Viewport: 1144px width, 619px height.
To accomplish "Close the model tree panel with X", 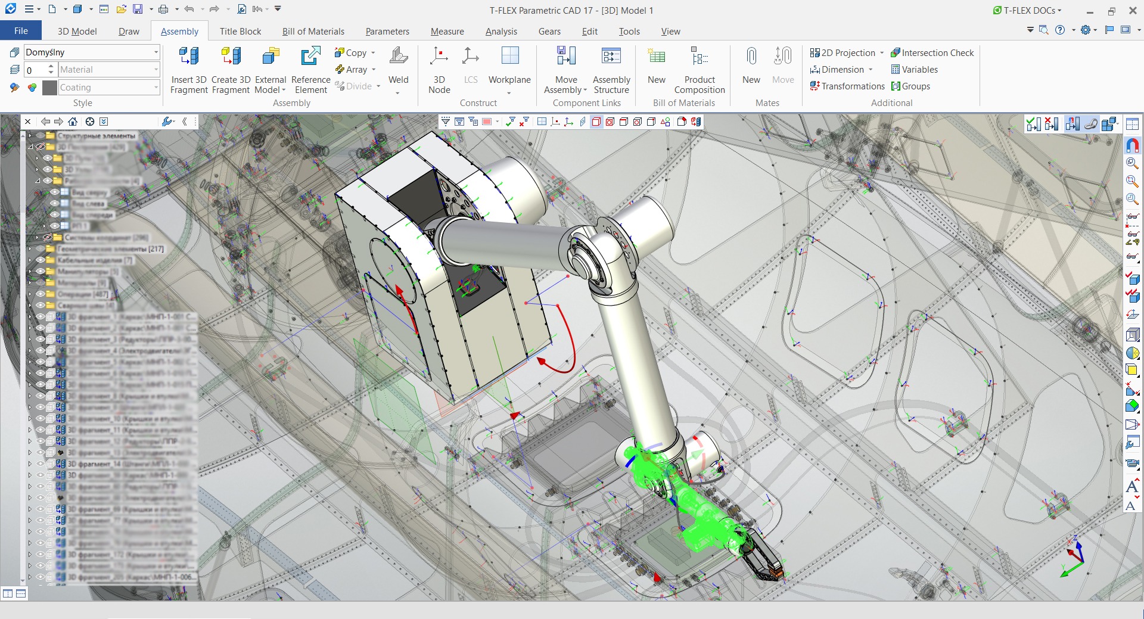I will tap(27, 122).
